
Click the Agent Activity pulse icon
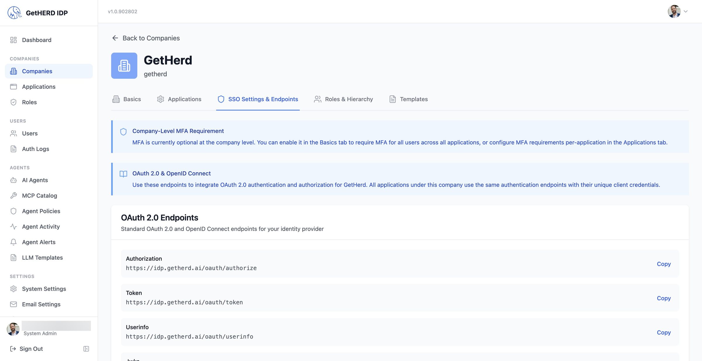[x=13, y=227]
